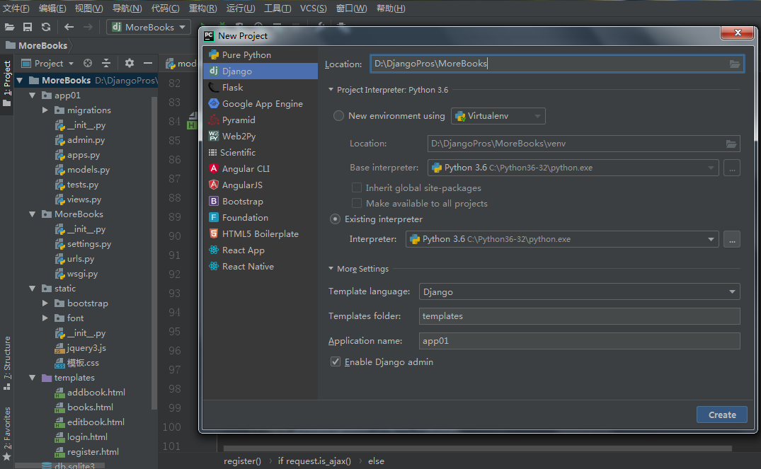The height and width of the screenshot is (469, 761).
Task: Click the Open folder toolbar icon
Action: (9, 27)
